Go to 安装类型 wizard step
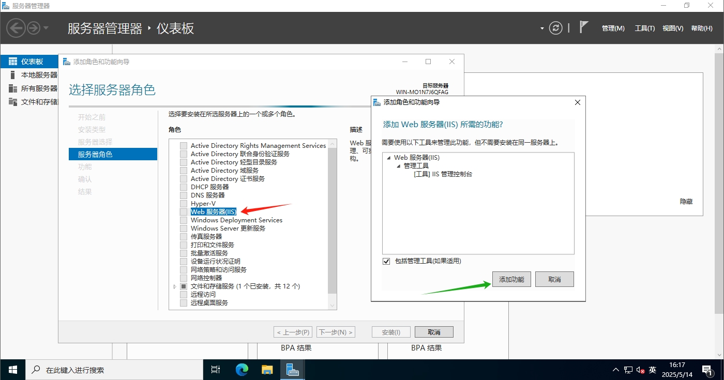 click(92, 130)
